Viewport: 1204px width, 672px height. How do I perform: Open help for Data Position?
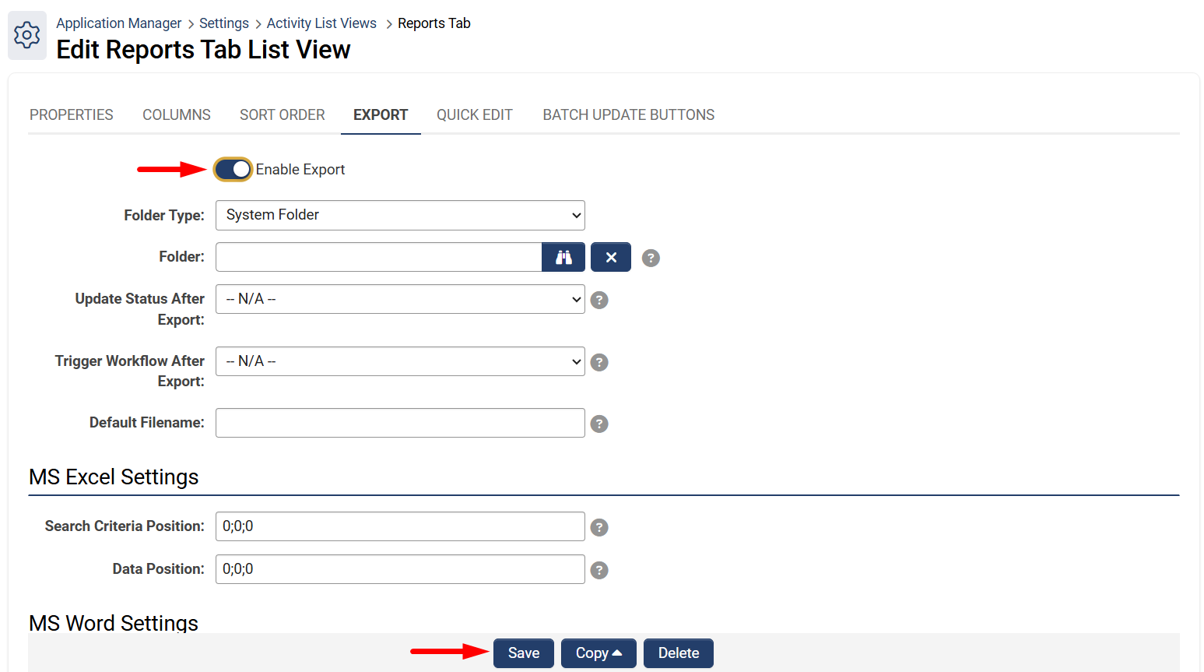click(599, 570)
